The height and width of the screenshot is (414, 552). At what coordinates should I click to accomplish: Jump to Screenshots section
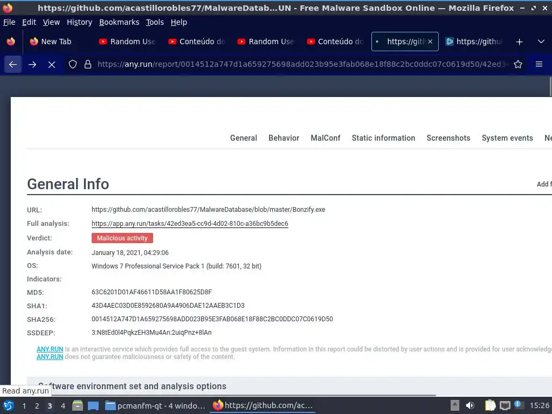tap(448, 138)
